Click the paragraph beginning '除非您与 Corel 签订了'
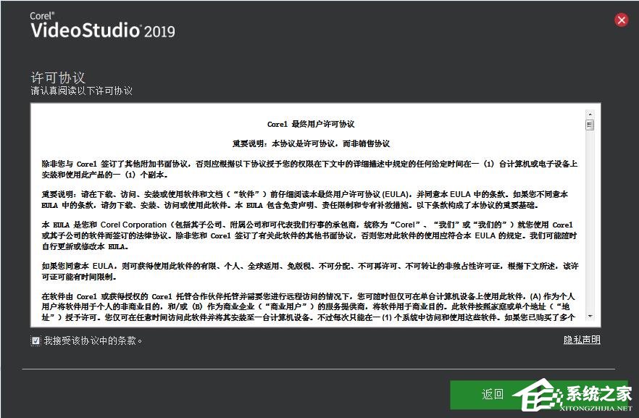This screenshot has height=418, width=639. pos(309,169)
